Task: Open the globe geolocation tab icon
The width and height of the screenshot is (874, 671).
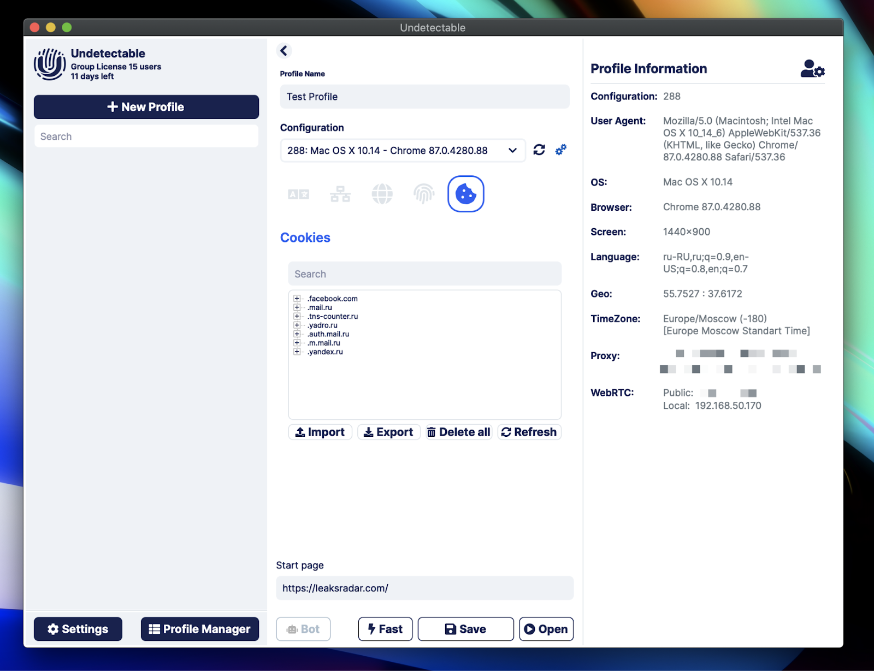Action: pos(382,194)
